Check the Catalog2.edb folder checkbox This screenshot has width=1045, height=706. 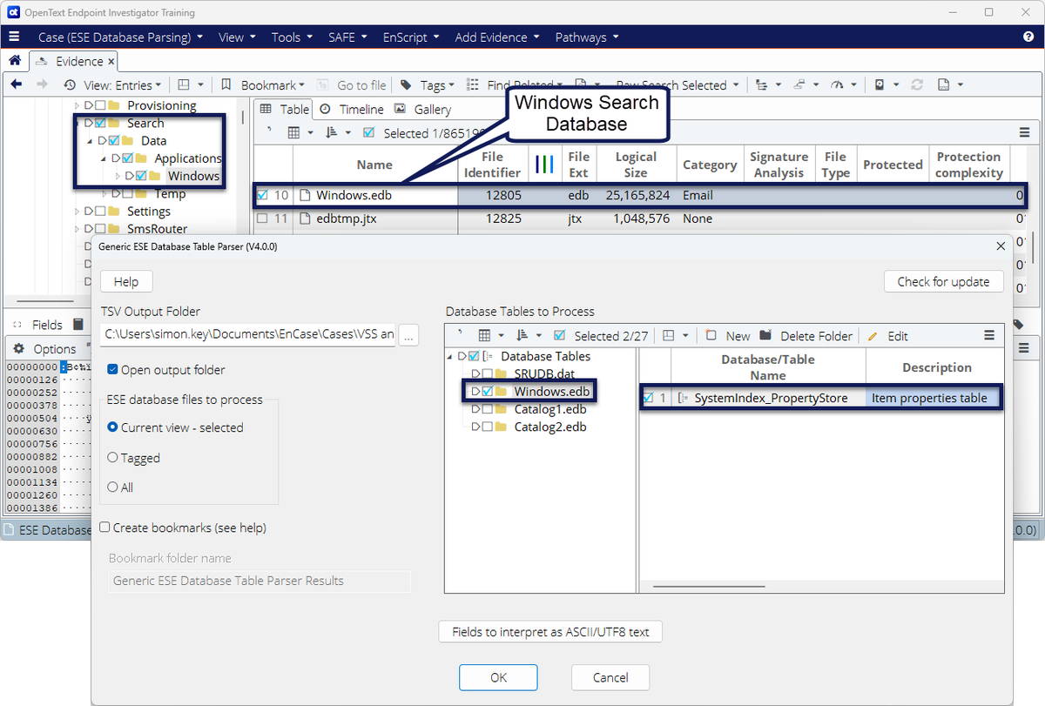coord(487,427)
